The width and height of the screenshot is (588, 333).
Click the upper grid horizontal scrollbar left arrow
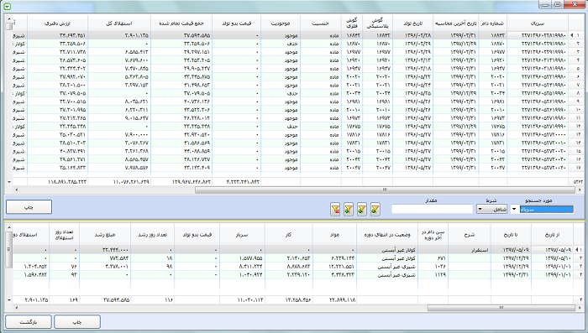pos(16,190)
